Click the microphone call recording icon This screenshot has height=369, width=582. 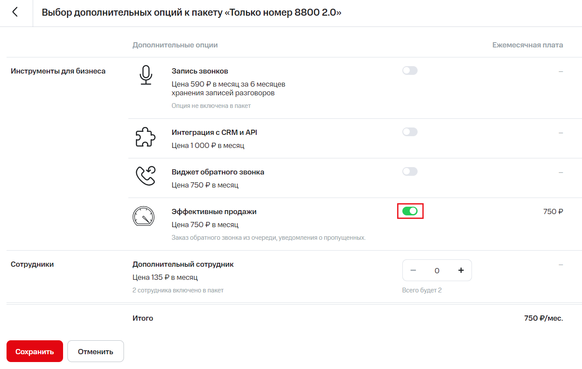pyautogui.click(x=146, y=75)
